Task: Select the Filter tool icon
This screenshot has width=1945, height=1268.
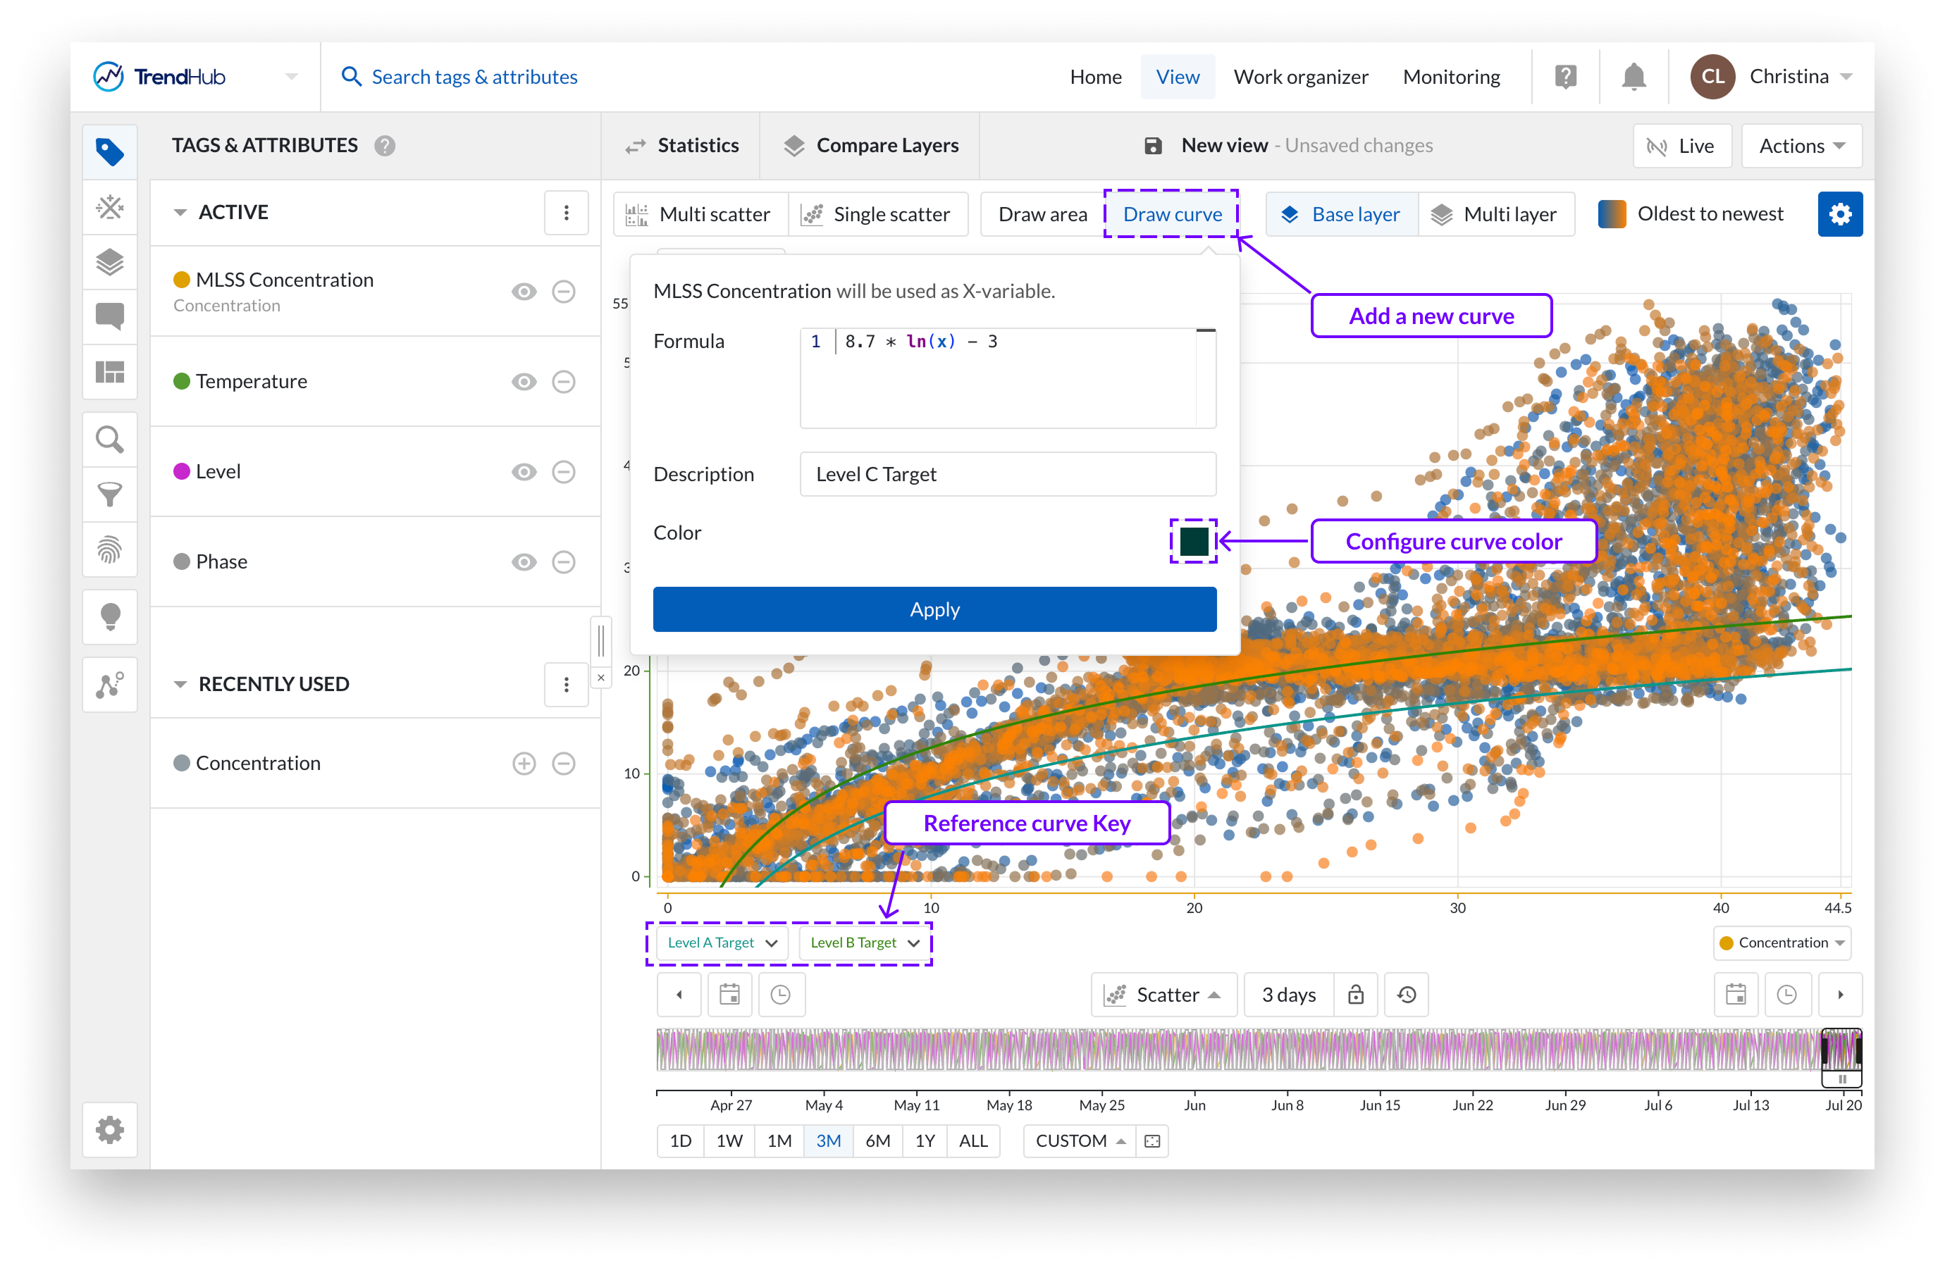Action: 109,495
